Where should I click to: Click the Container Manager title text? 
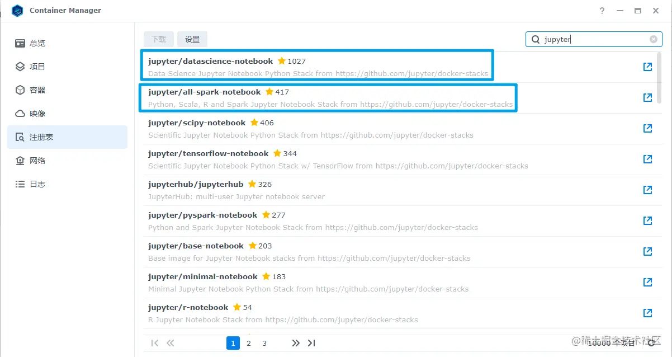[x=65, y=11]
